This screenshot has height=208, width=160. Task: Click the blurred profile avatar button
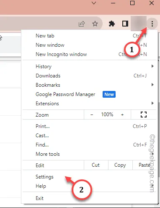point(139,24)
